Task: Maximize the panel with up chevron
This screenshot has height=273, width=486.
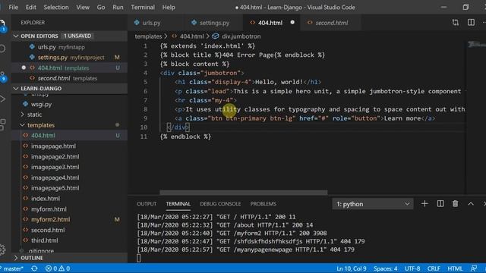Action: point(471,204)
